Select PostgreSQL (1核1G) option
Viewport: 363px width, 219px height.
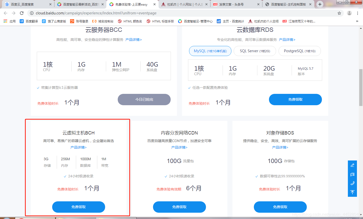point(300,51)
